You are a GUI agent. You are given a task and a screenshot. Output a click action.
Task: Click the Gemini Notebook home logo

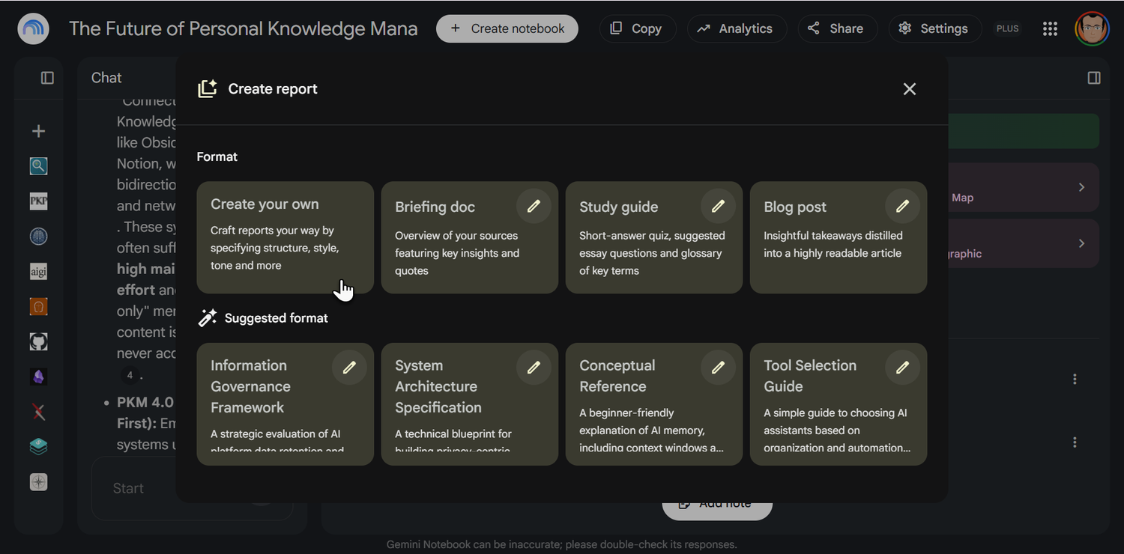[x=33, y=28]
